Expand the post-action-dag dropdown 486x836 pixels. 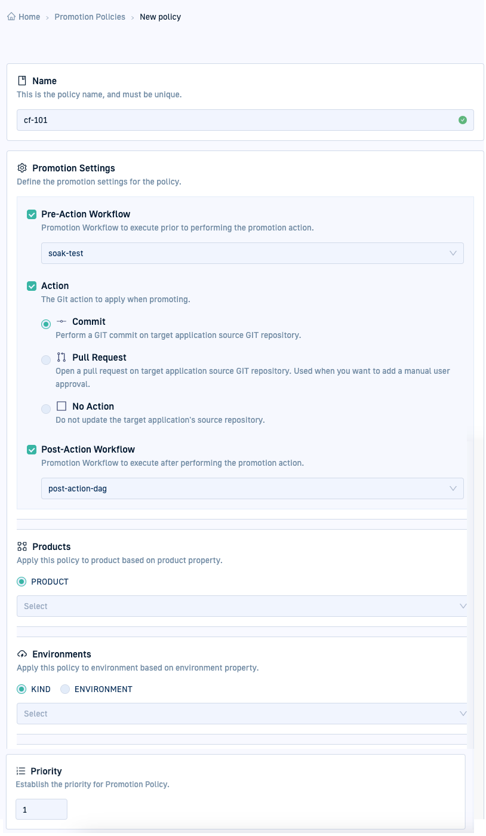tap(252, 488)
